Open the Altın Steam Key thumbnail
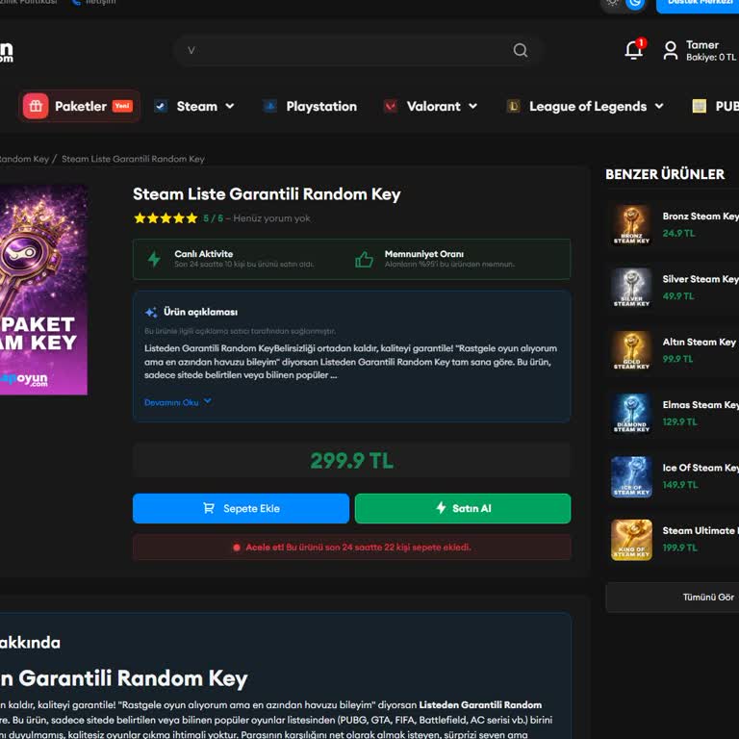The height and width of the screenshot is (739, 739). (x=631, y=350)
